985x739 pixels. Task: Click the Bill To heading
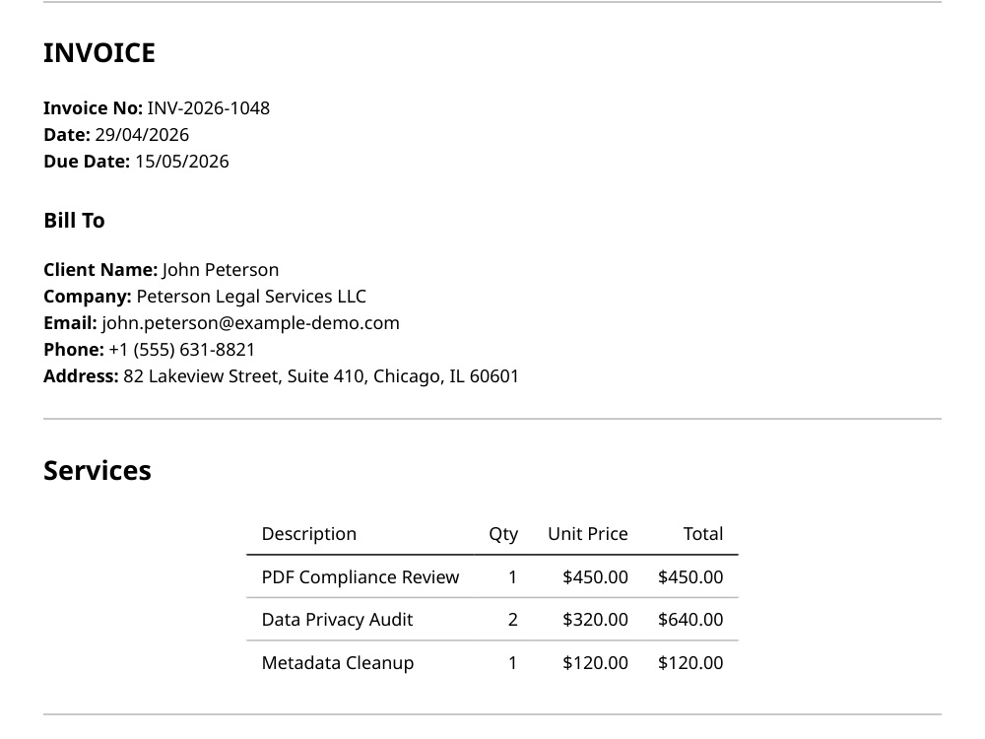click(x=74, y=221)
